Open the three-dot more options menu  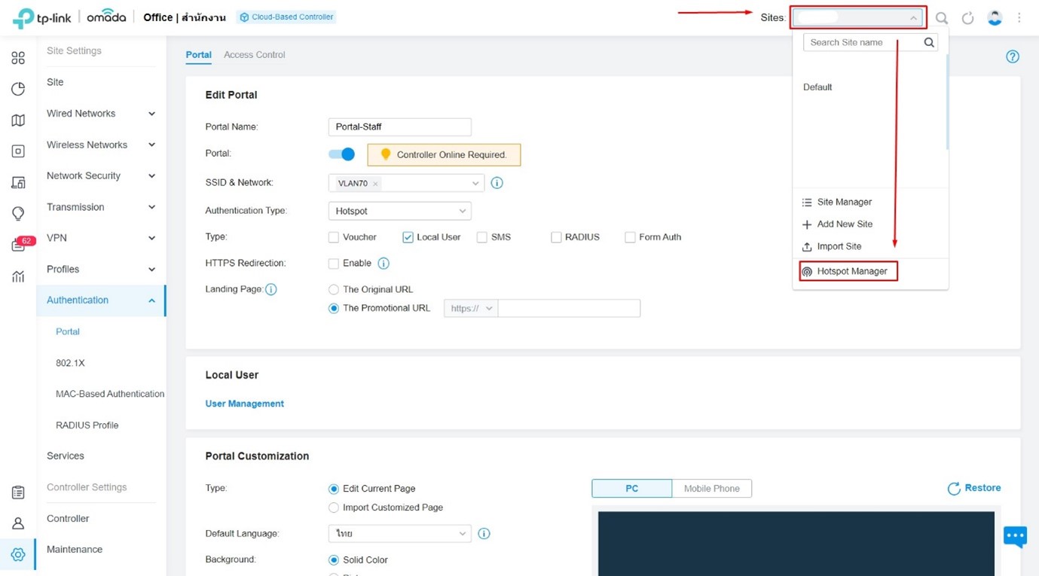1019,17
